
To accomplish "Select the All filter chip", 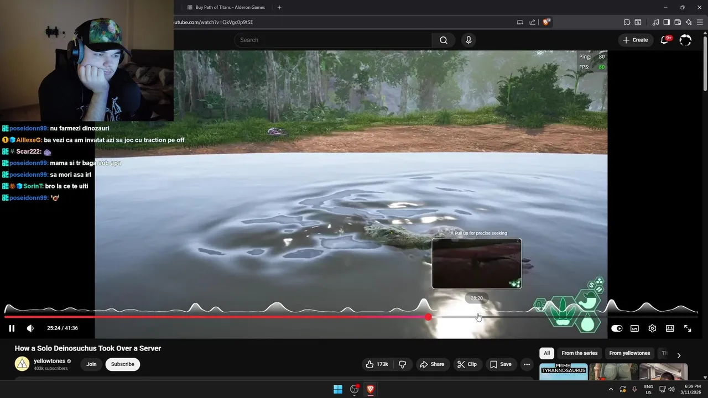I will (x=546, y=353).
